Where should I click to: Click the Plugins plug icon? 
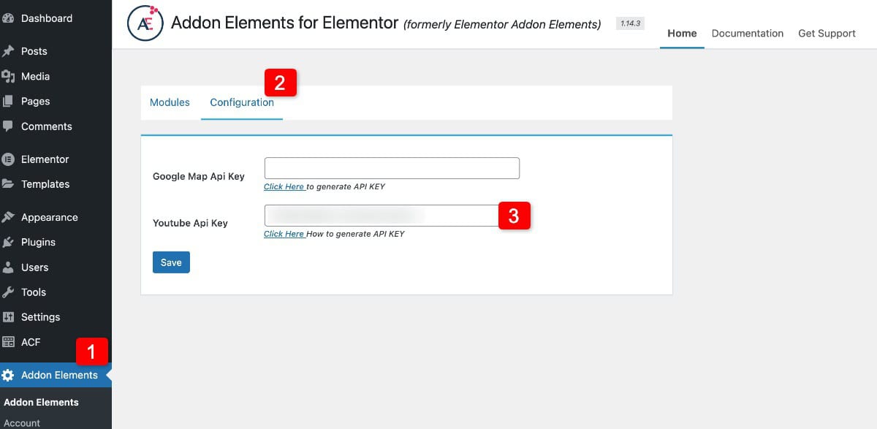pos(8,242)
